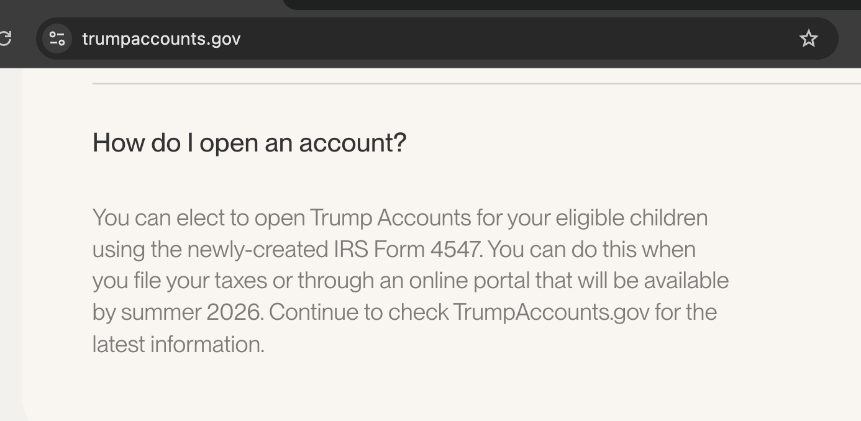Click the "Continue to check" text
861x421 pixels.
pyautogui.click(x=358, y=312)
